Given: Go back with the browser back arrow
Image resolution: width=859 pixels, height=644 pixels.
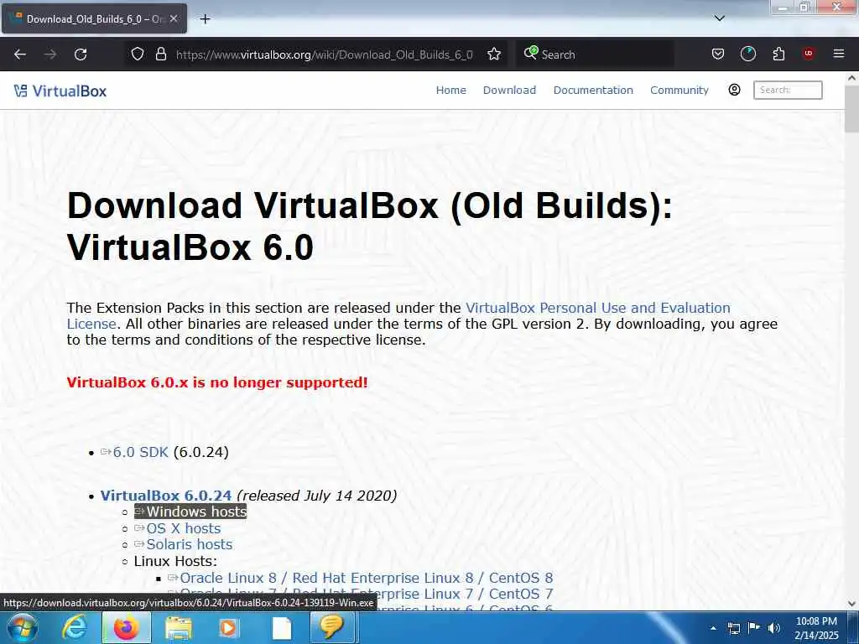Looking at the screenshot, I should pyautogui.click(x=20, y=55).
